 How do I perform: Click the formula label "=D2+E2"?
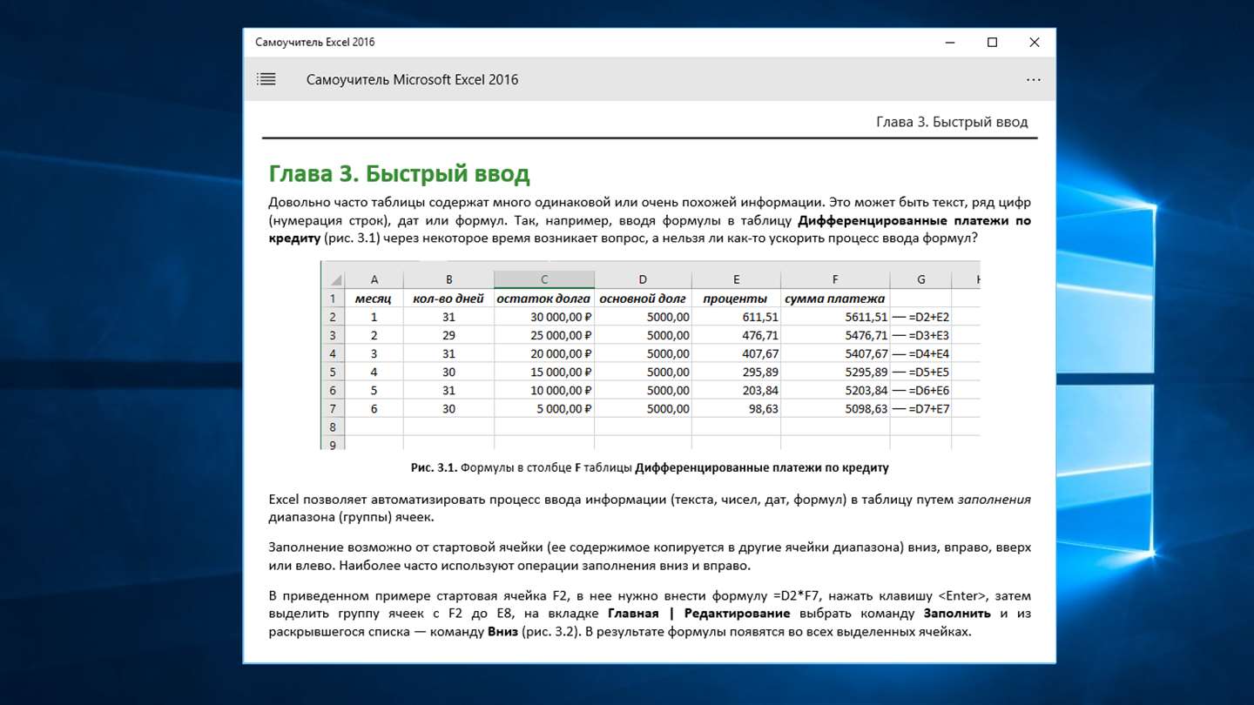928,317
